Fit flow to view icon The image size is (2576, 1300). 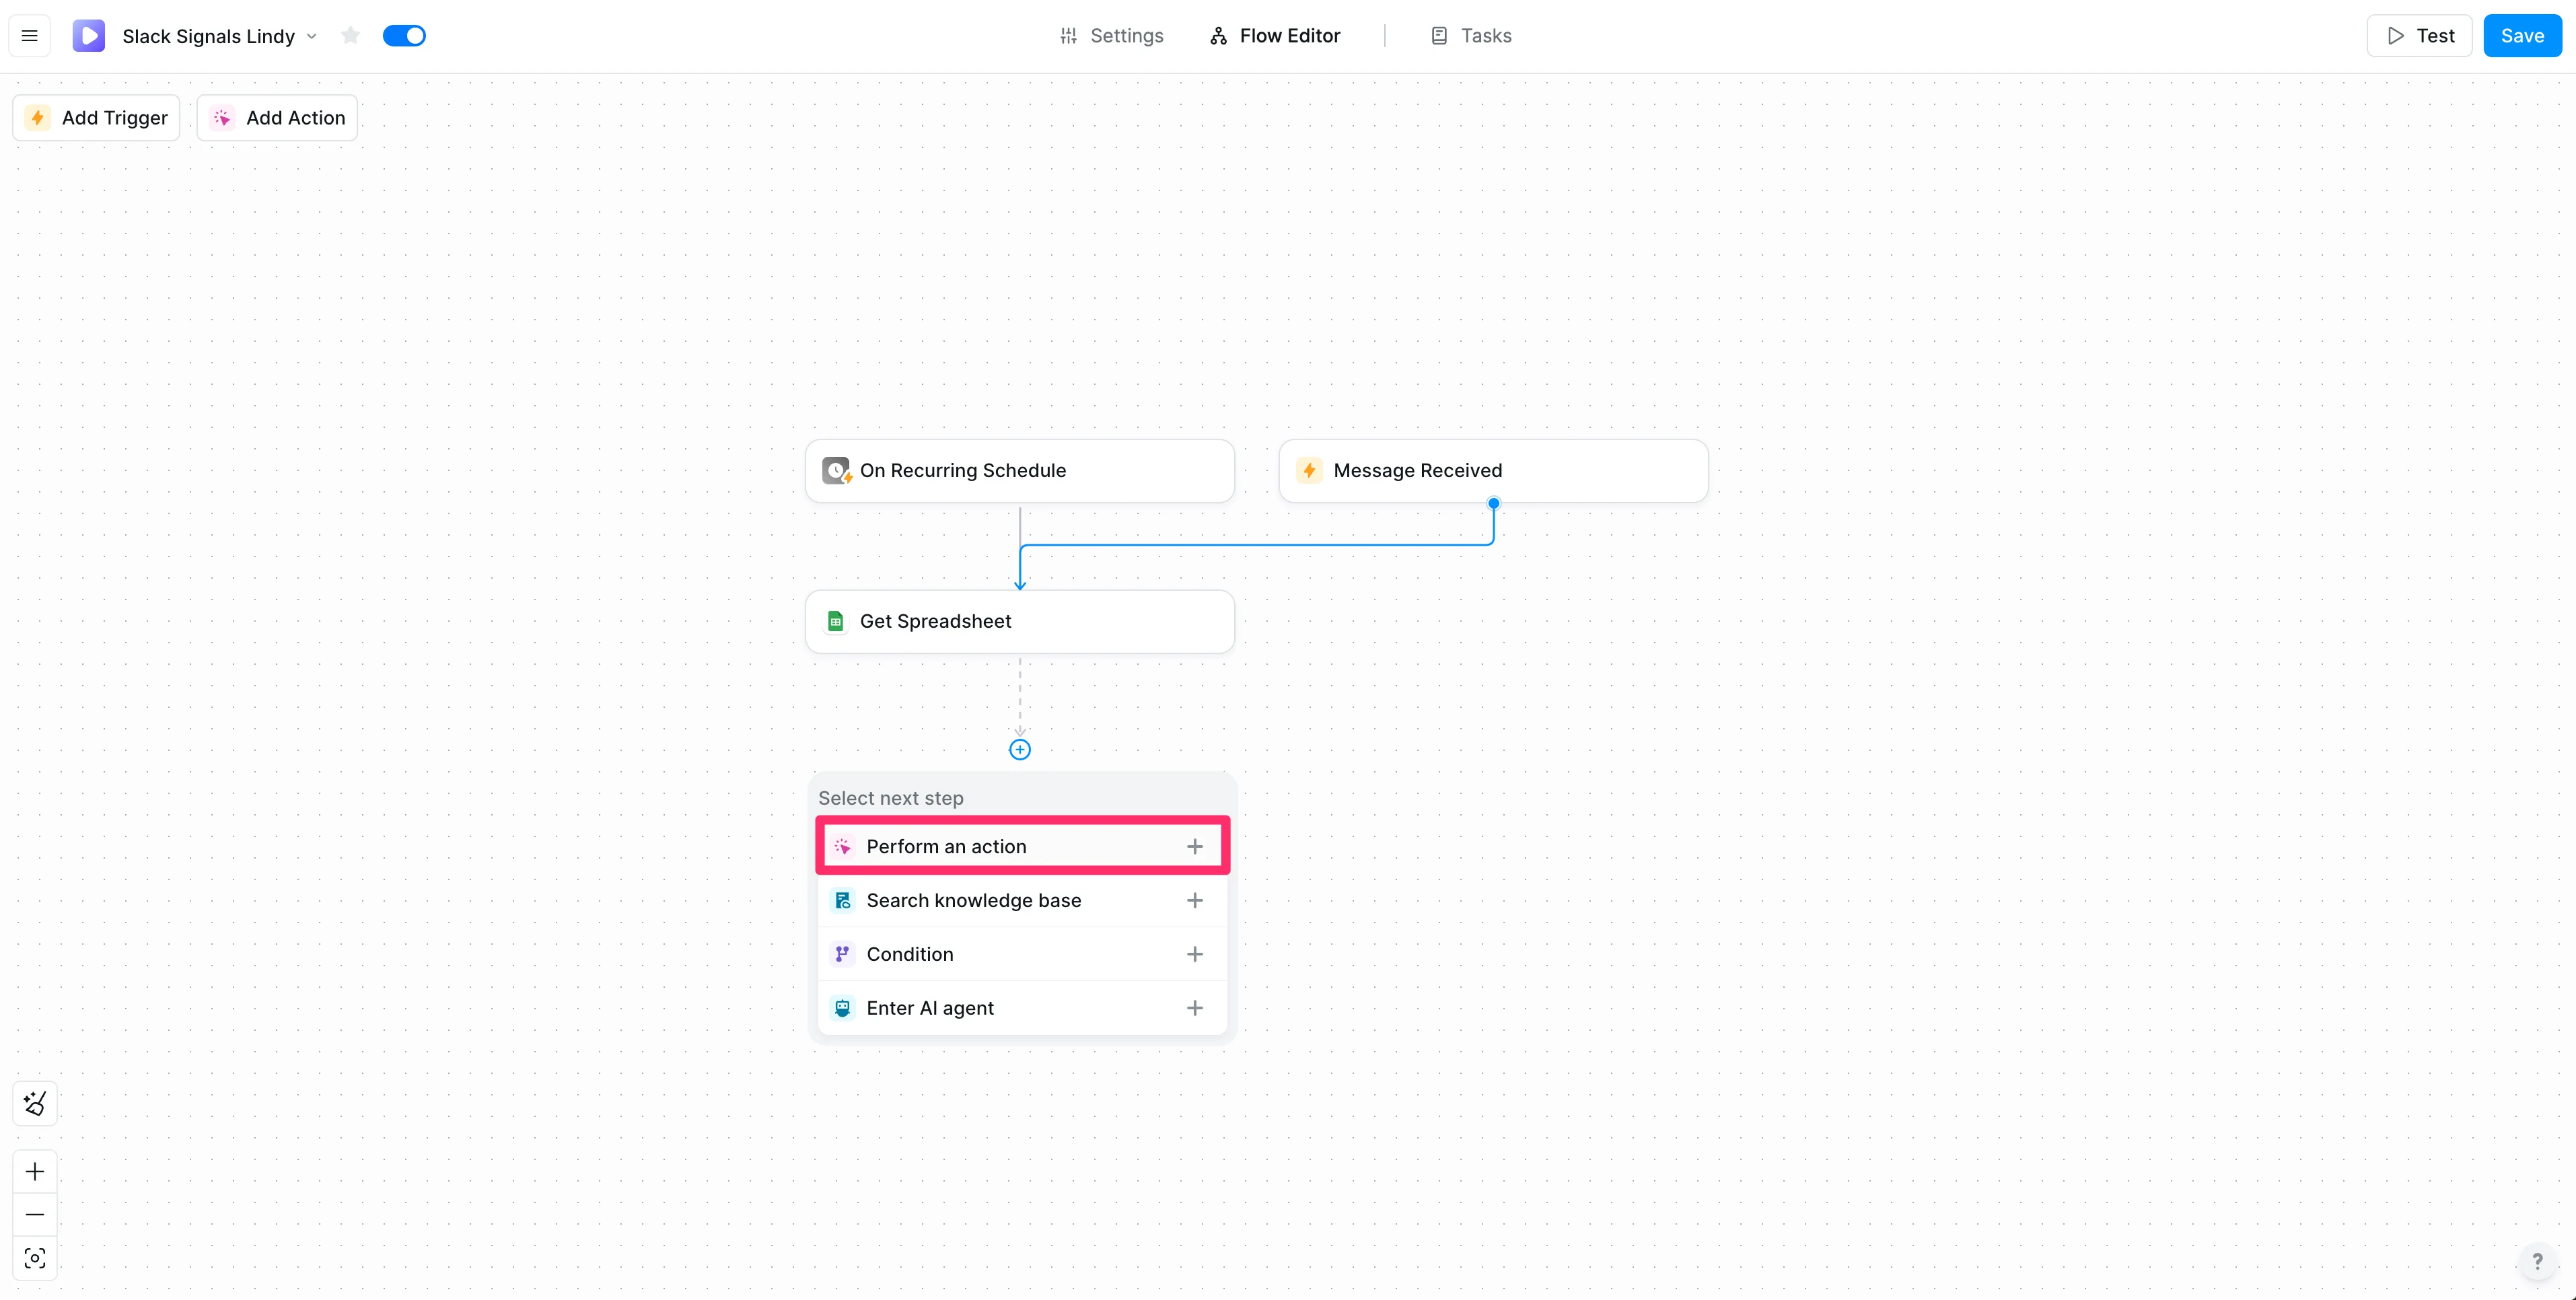(x=35, y=1258)
